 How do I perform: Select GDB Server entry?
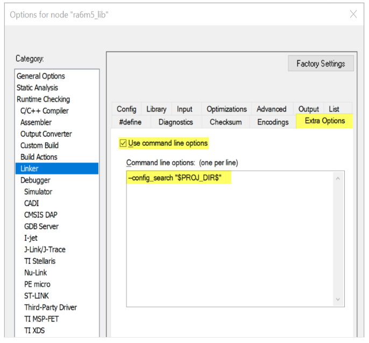point(41,226)
